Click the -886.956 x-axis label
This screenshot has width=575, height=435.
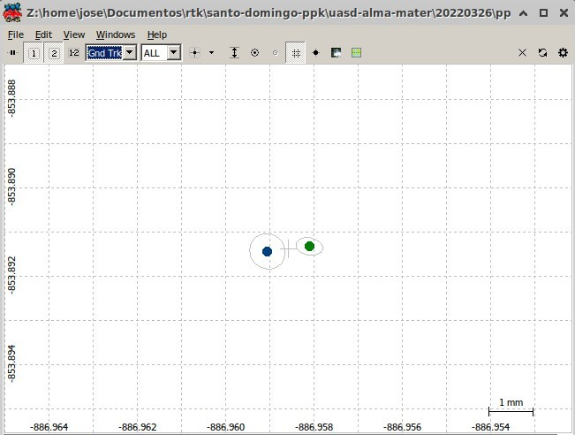(x=402, y=427)
